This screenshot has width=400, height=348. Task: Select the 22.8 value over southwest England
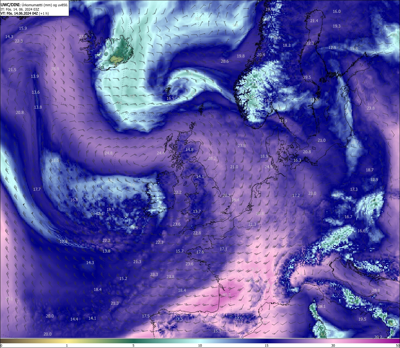pos(197,233)
